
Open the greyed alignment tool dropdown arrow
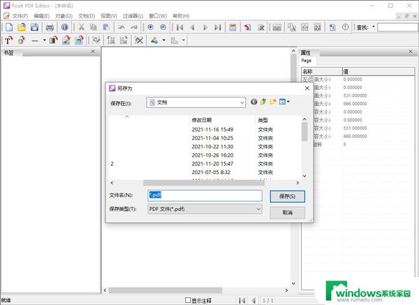pyautogui.click(x=183, y=40)
